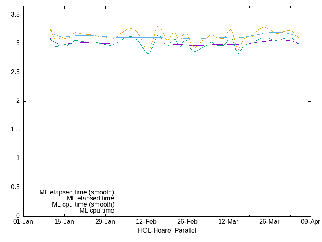The height and width of the screenshot is (242, 322).
Task: Select the "ML cpu time (smooth)" legend label
Action: (x=83, y=204)
